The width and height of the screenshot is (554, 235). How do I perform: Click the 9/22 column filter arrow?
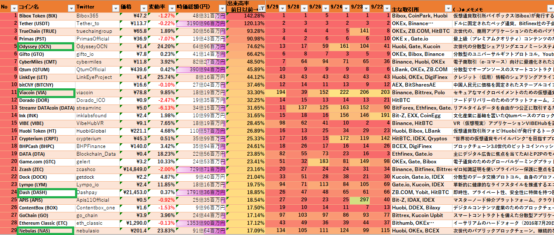tap(386, 8)
